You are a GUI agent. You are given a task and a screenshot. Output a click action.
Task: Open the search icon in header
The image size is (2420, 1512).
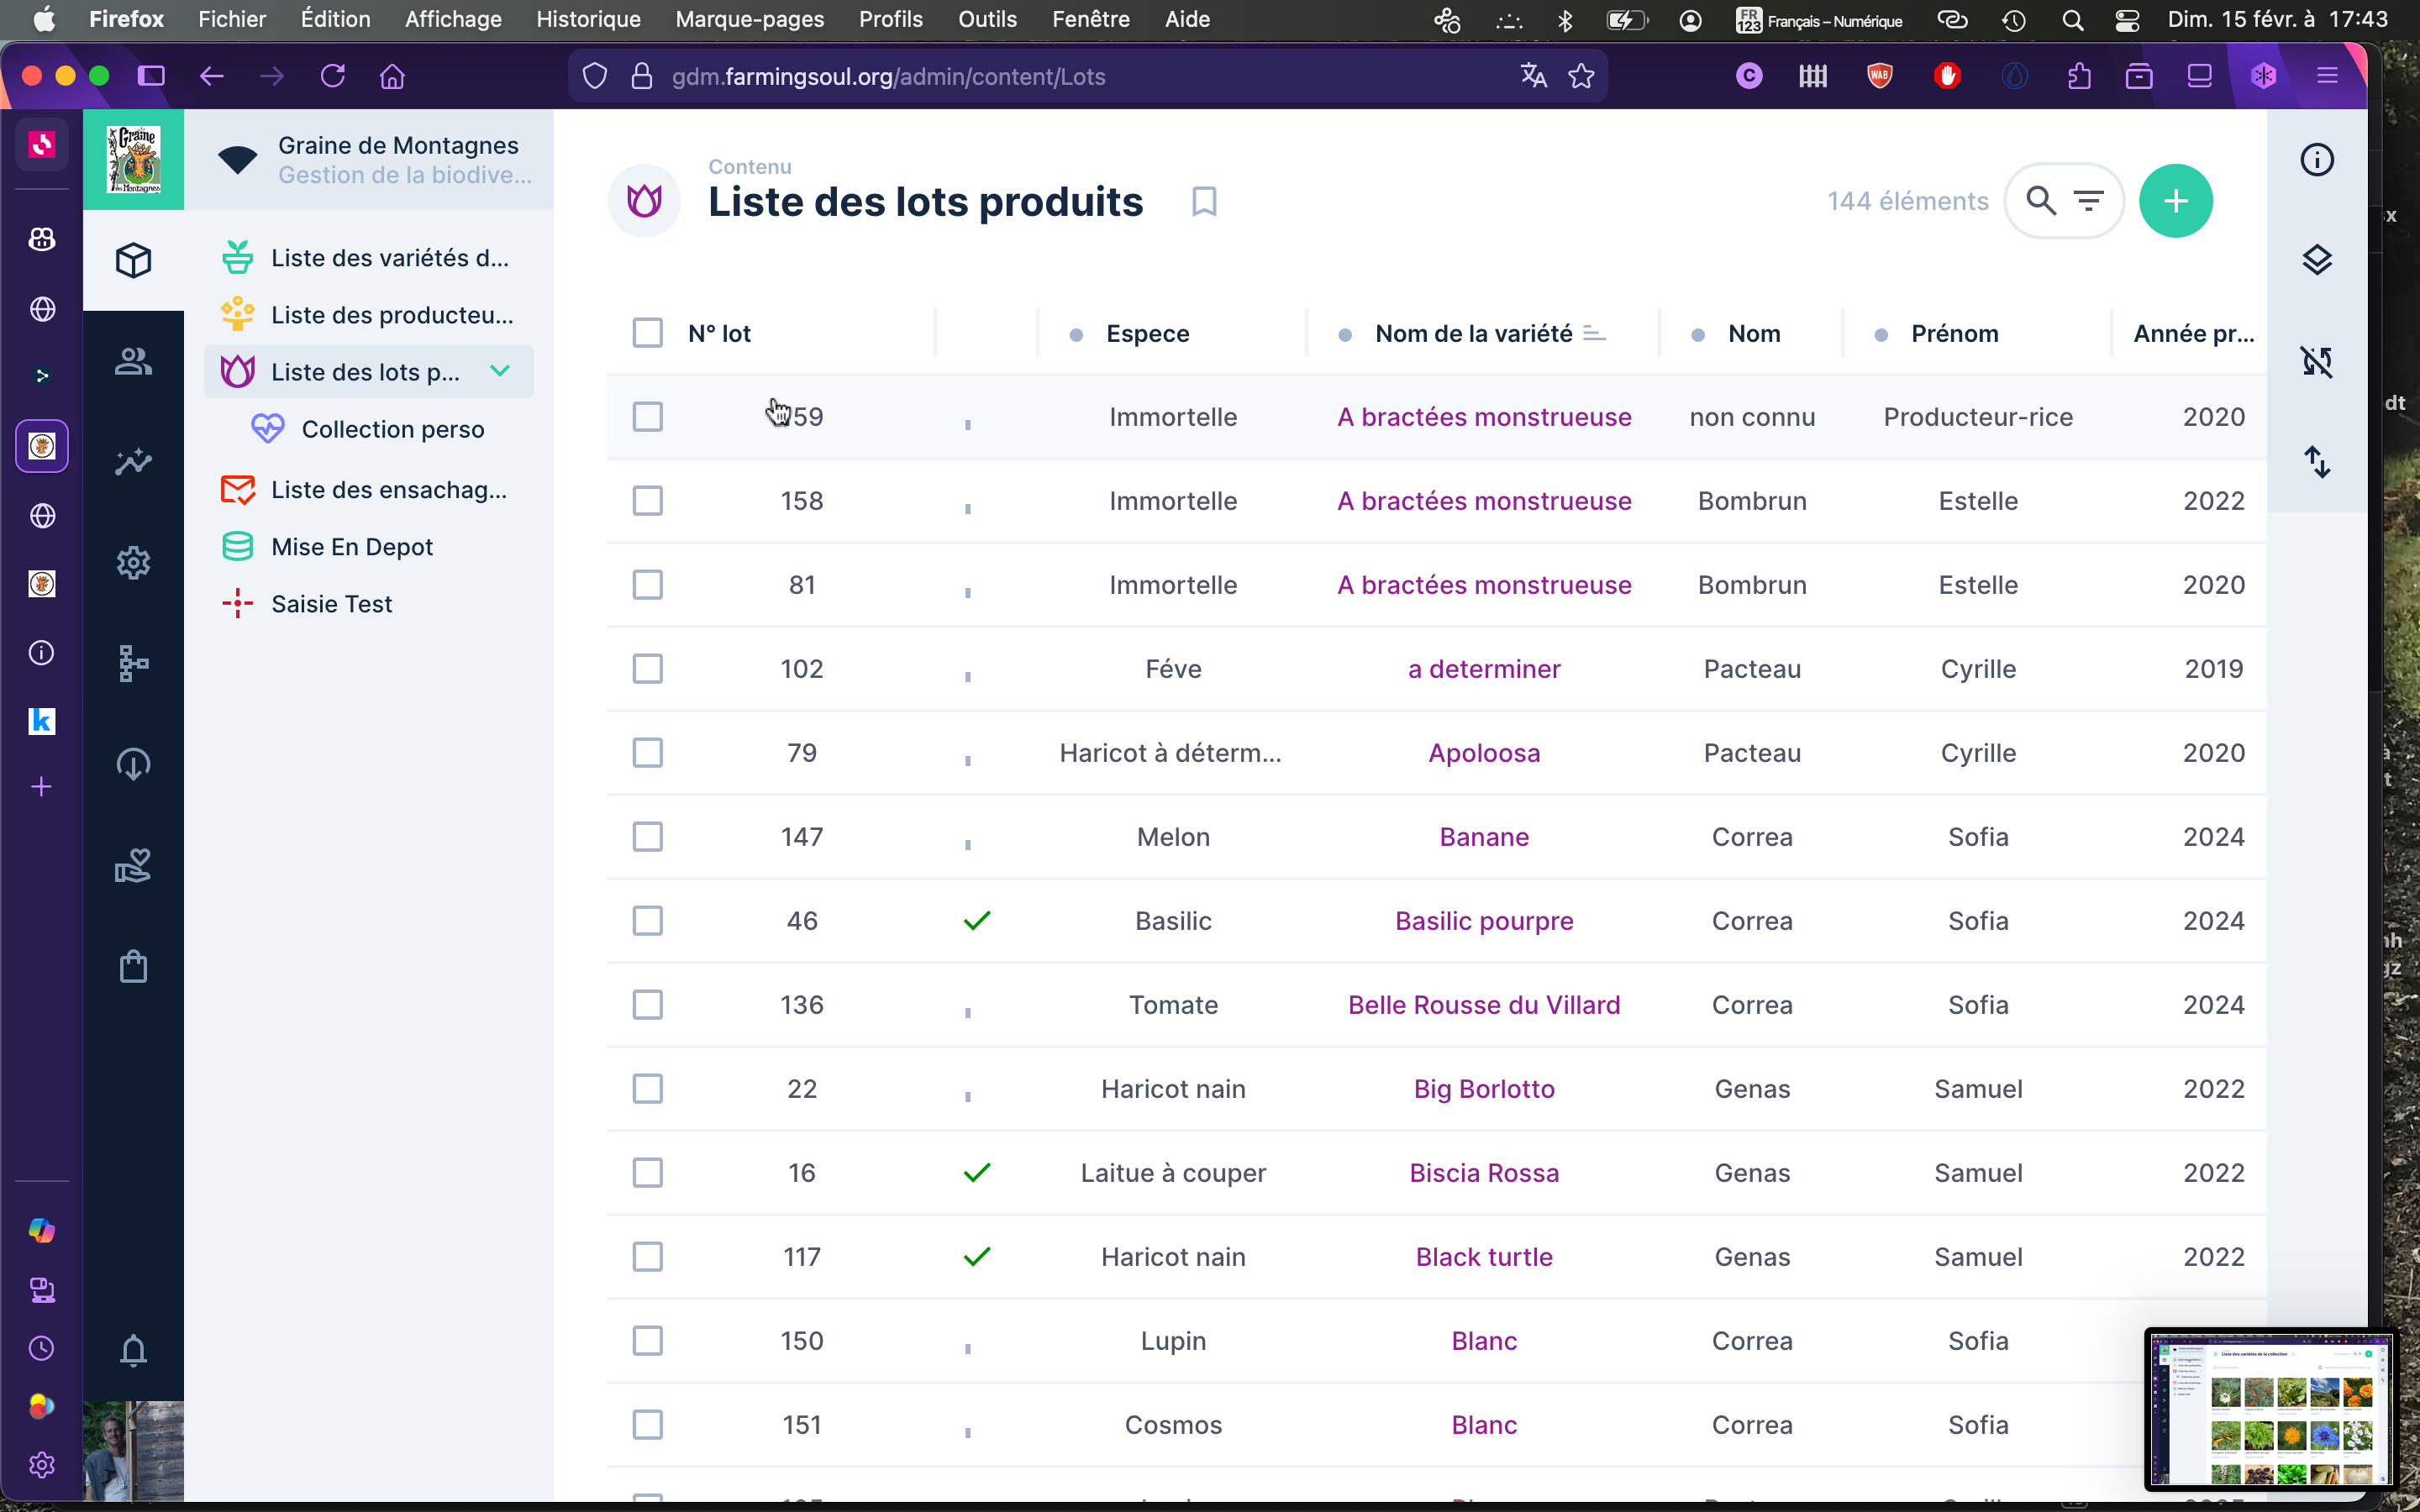click(2041, 201)
